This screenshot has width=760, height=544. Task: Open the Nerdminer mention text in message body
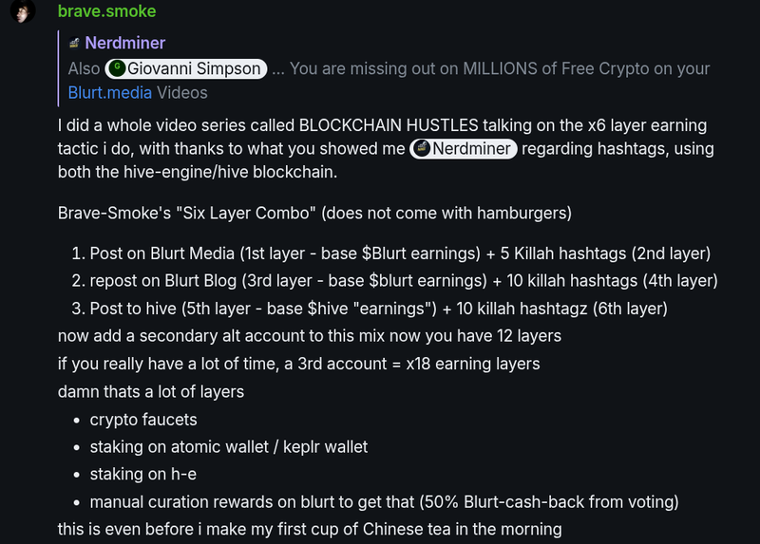click(x=471, y=149)
